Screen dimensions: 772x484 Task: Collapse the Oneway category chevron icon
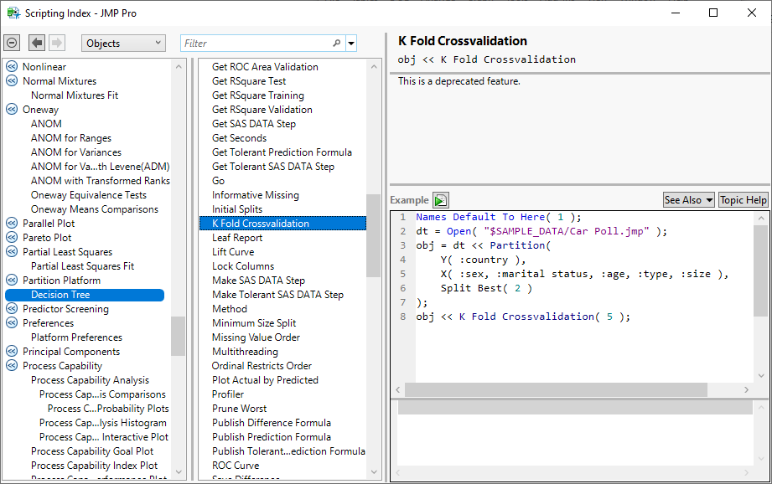pyautogui.click(x=11, y=109)
